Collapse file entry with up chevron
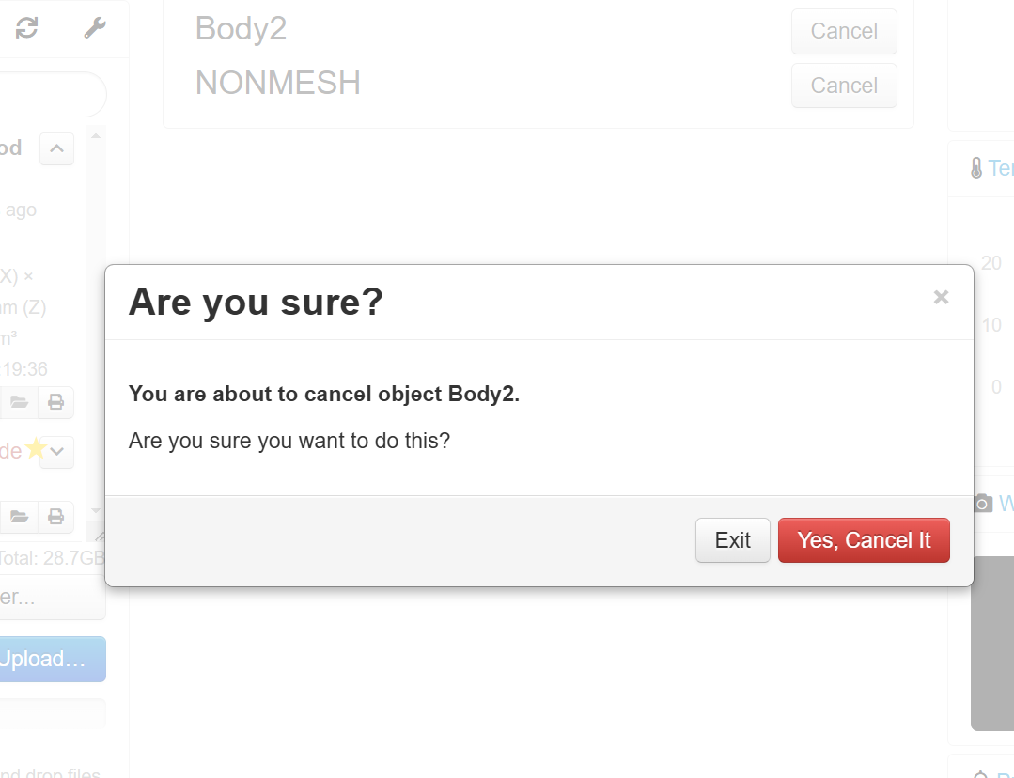 pyautogui.click(x=57, y=148)
